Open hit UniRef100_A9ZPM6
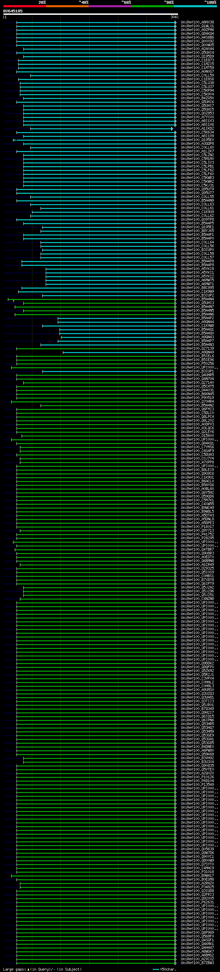220x972 pixels. 197,30
